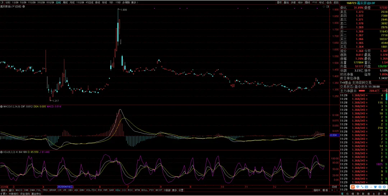Viewport: 388px width, 196px height.
Task: Click the 窗口 window button
Action: pos(11,190)
